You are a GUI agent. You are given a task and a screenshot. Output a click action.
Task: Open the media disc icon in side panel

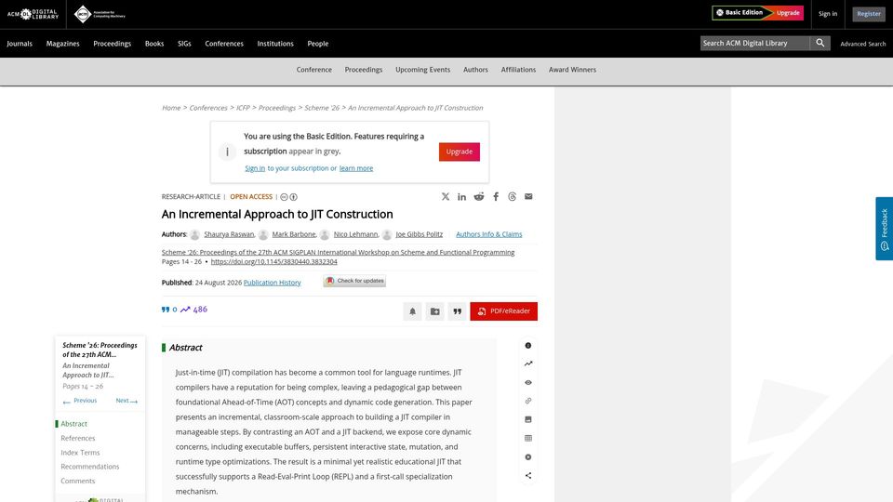[x=528, y=457]
